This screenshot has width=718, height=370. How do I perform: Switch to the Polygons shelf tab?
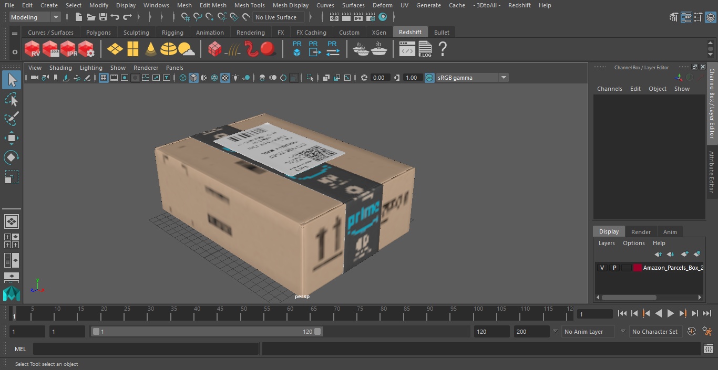[98, 33]
